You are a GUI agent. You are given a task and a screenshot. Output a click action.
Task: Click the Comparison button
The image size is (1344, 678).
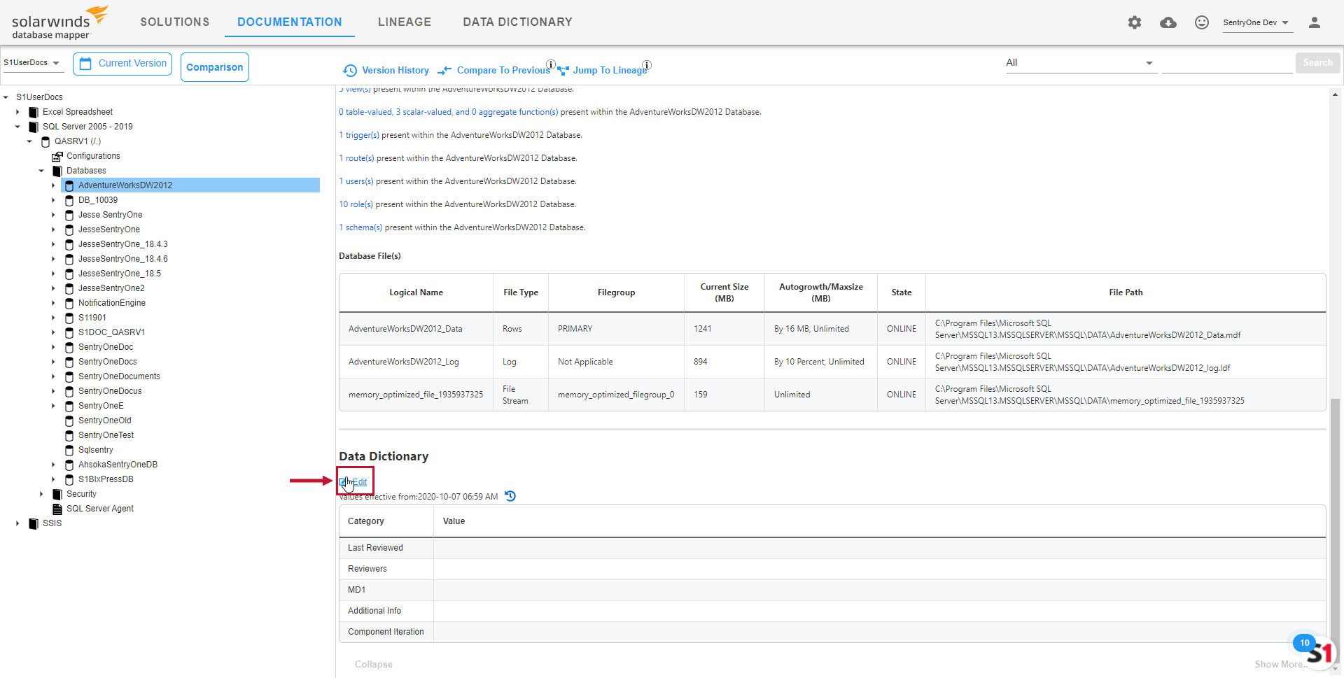point(215,67)
